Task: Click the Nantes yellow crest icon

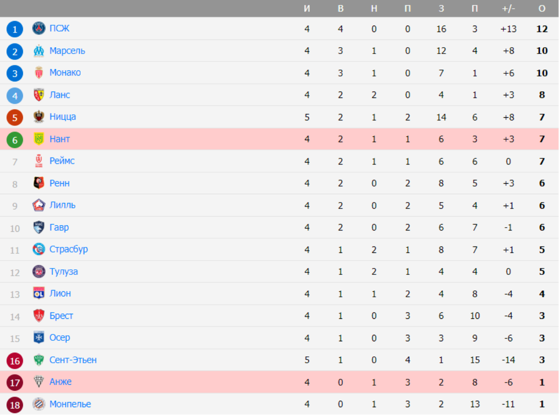Action: click(39, 139)
